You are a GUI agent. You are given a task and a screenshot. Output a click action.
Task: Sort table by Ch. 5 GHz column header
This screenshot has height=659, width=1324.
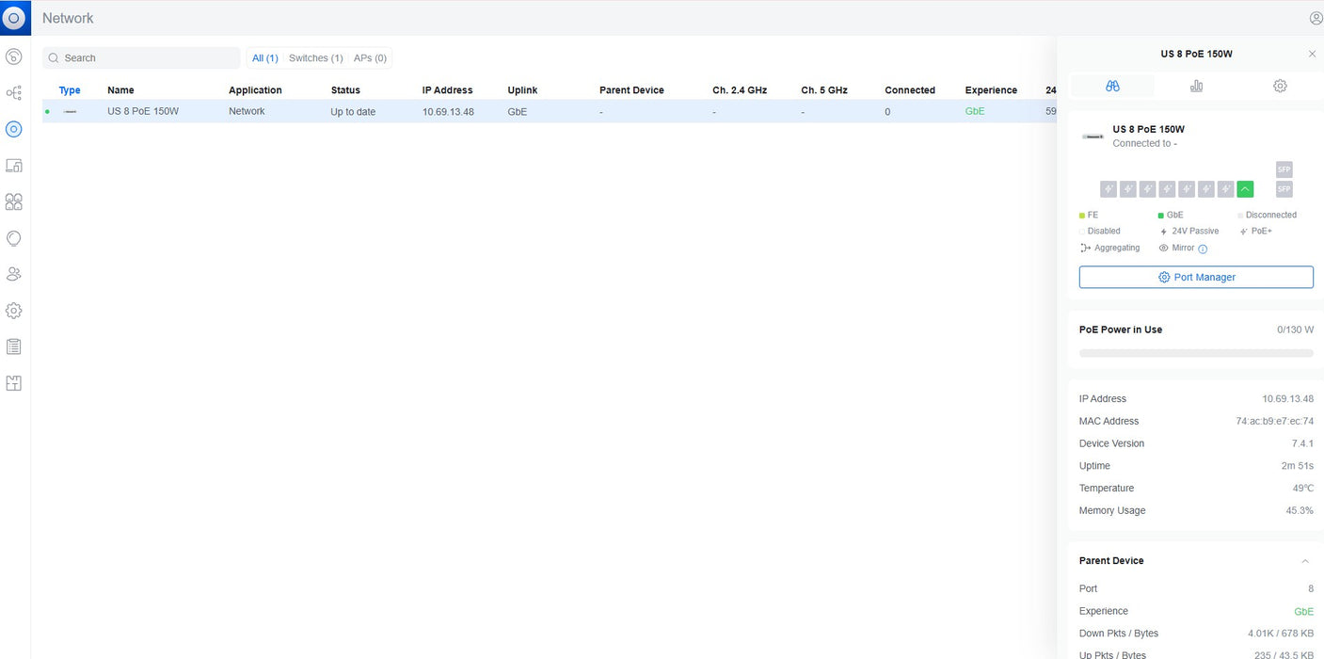click(x=824, y=90)
